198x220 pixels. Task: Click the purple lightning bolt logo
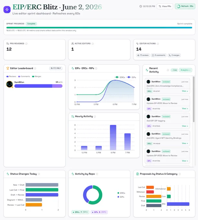click(7, 9)
